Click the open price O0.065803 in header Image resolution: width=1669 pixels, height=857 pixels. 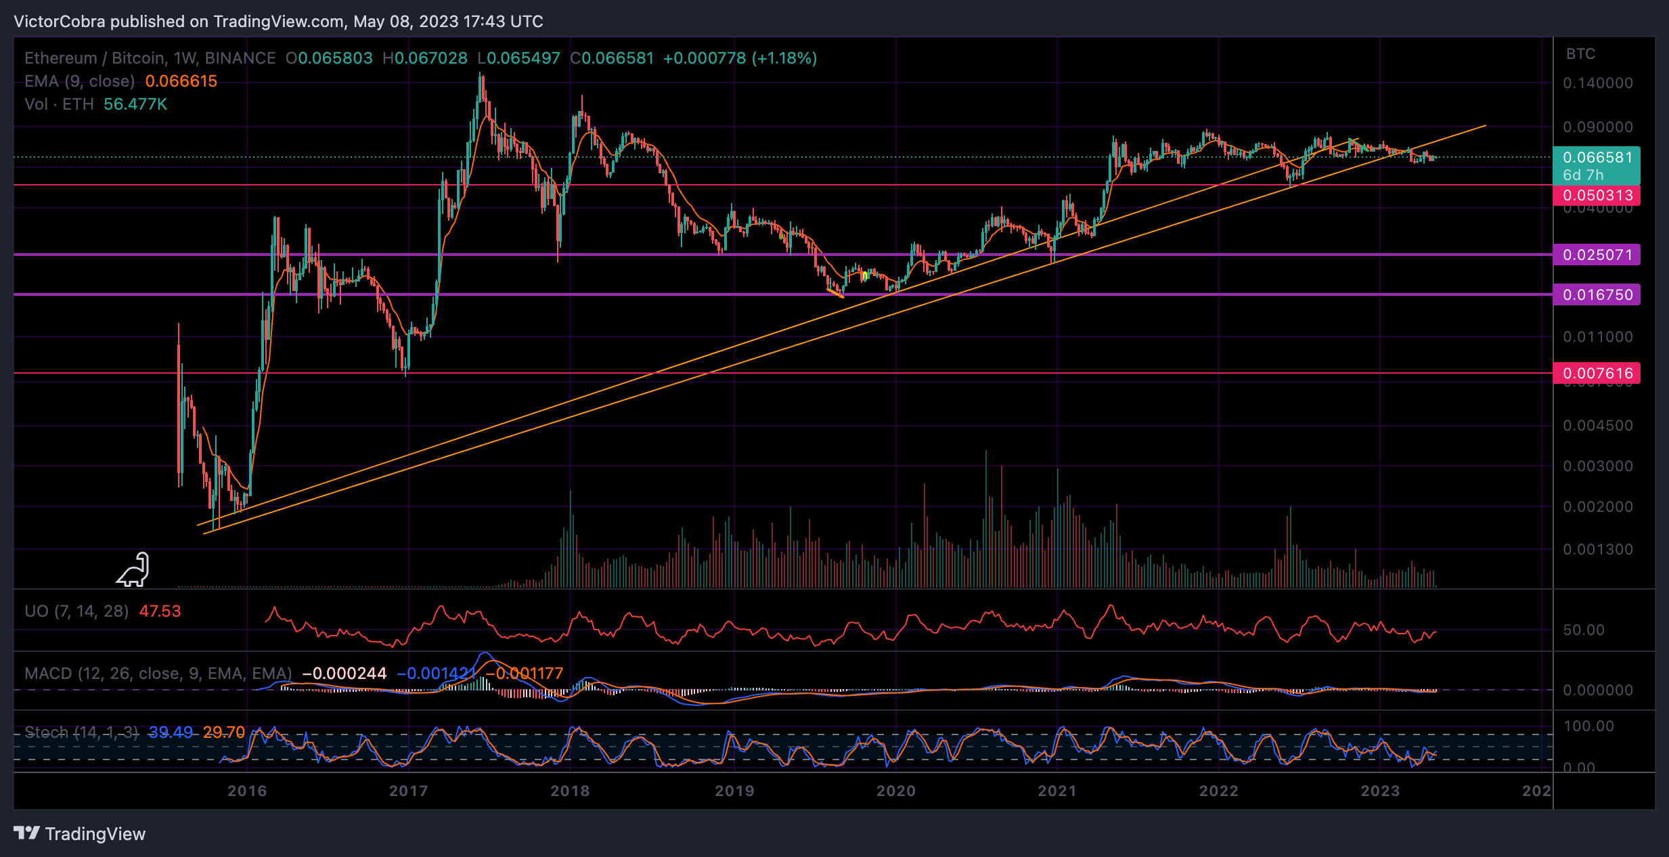point(329,58)
